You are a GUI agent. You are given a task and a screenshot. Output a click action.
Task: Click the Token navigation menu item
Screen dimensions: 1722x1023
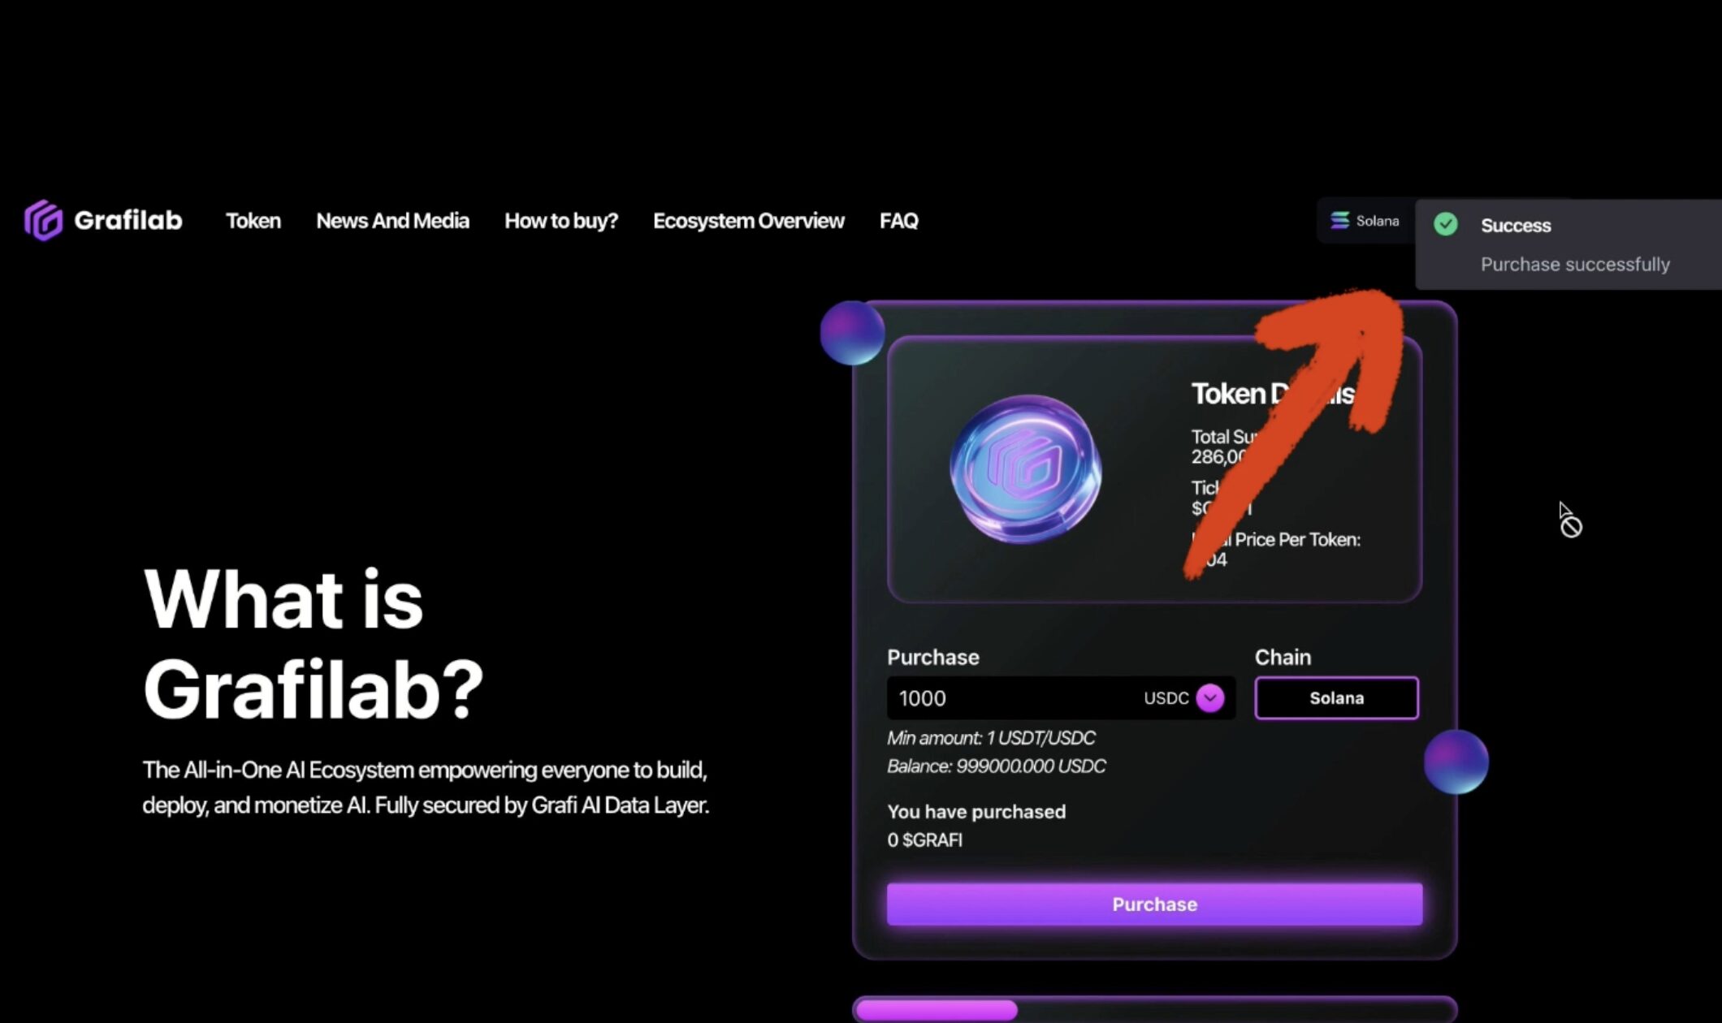click(x=252, y=221)
